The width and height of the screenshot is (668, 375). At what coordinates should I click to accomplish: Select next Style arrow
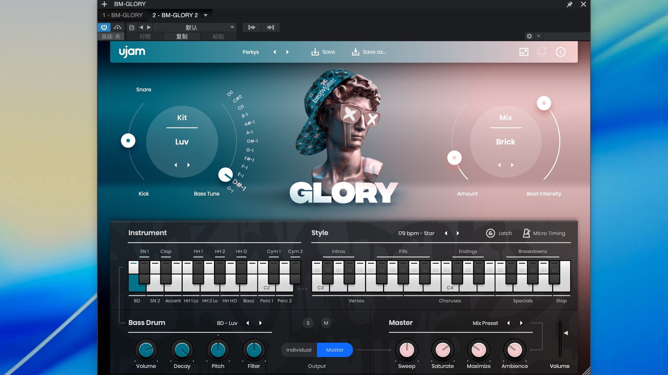click(458, 233)
